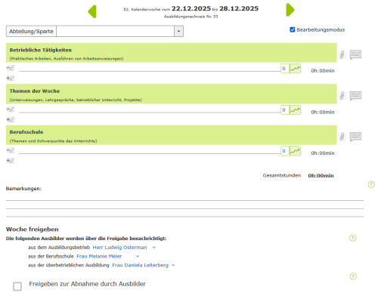Edit hours value in Betriebliche Tätigkeiten row

click(284, 69)
